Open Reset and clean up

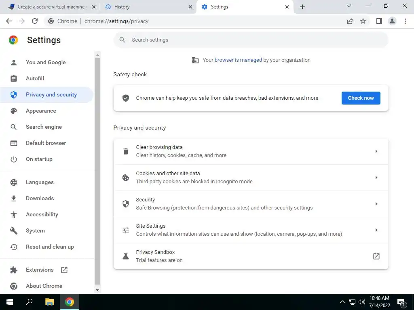[x=46, y=247]
